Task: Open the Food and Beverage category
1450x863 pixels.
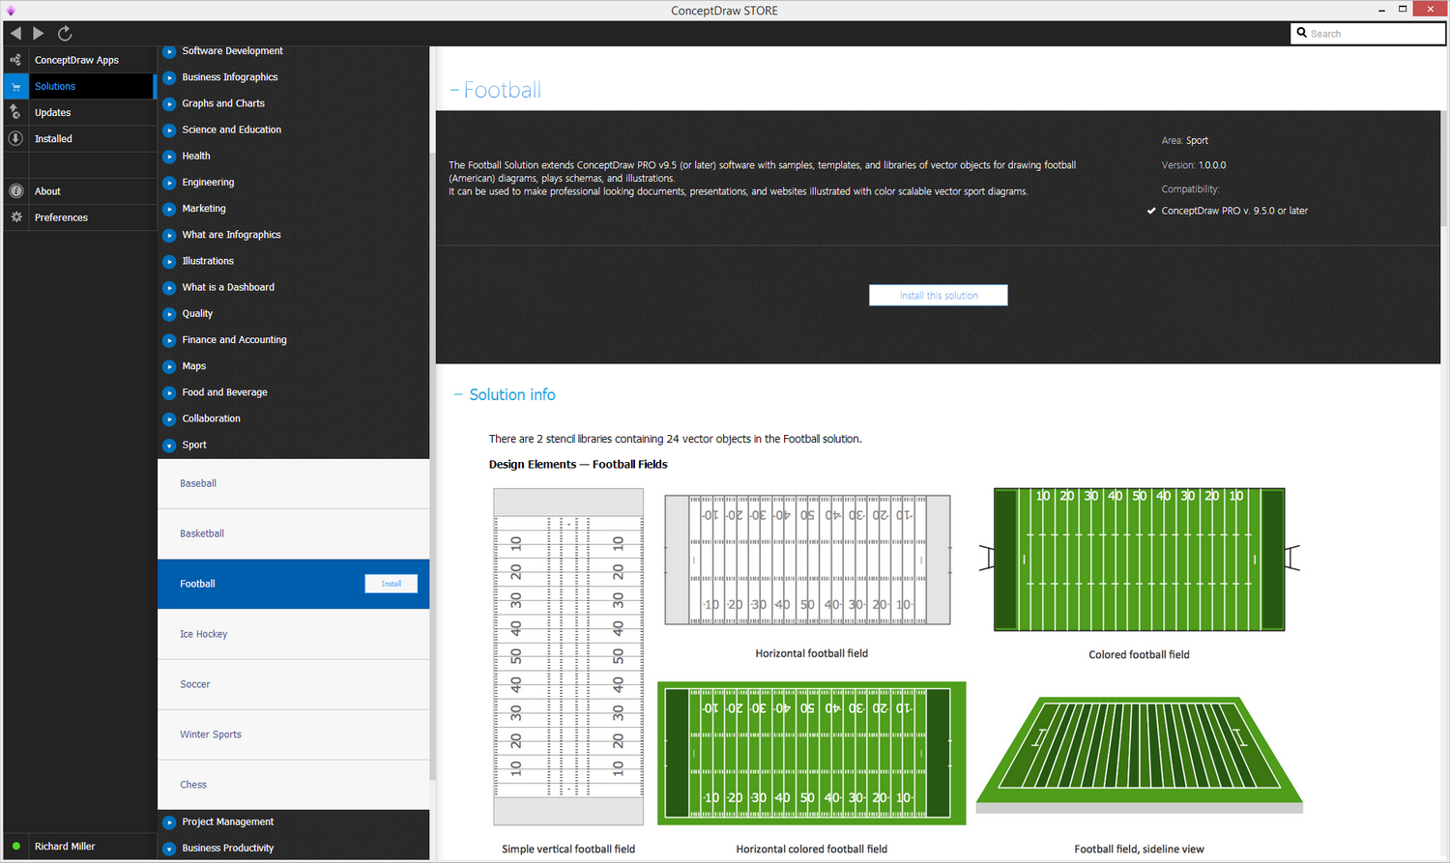Action: [224, 392]
